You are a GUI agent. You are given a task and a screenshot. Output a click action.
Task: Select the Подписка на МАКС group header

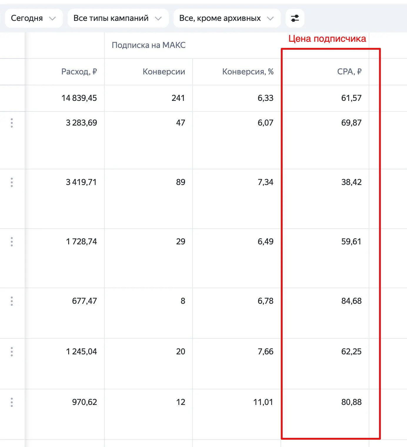coord(149,45)
